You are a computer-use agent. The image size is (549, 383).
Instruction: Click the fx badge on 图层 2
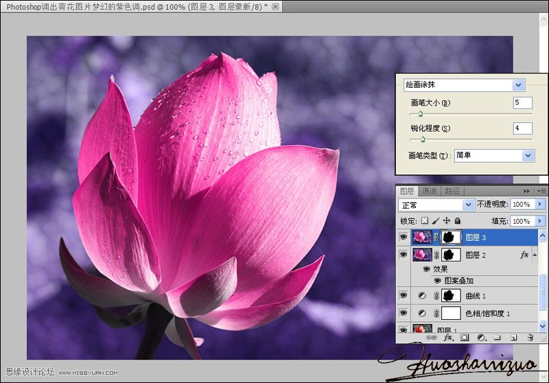point(524,255)
